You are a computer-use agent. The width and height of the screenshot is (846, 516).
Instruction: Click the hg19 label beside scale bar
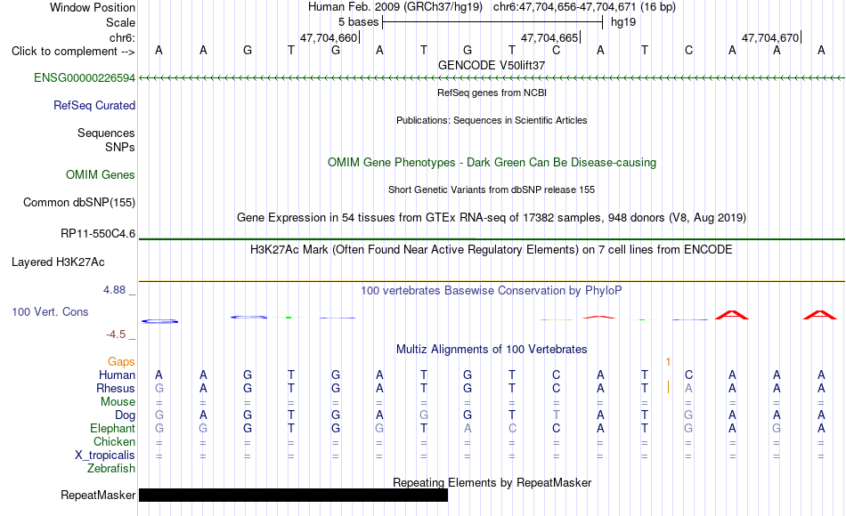623,22
